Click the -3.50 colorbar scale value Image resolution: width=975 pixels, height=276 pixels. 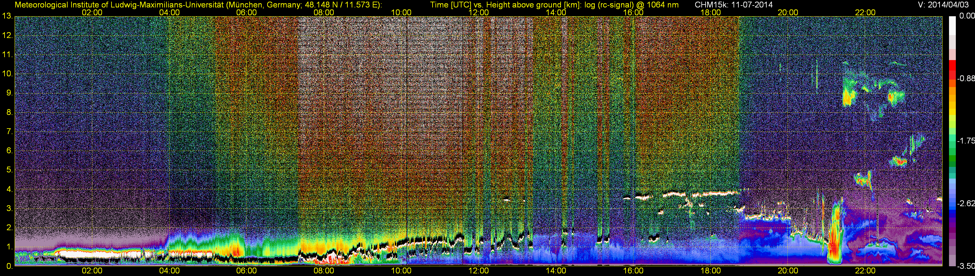click(x=966, y=266)
